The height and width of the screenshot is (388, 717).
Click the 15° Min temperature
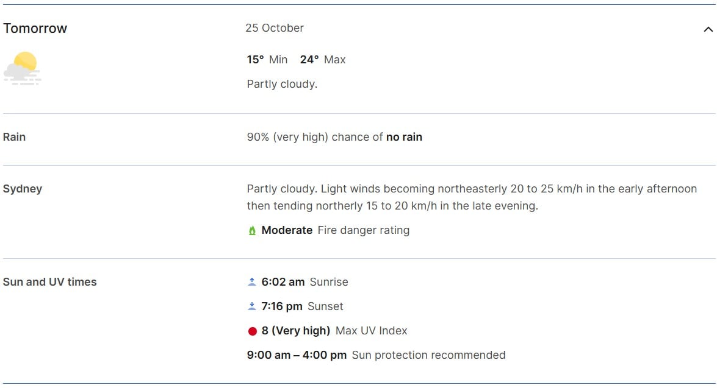click(267, 60)
